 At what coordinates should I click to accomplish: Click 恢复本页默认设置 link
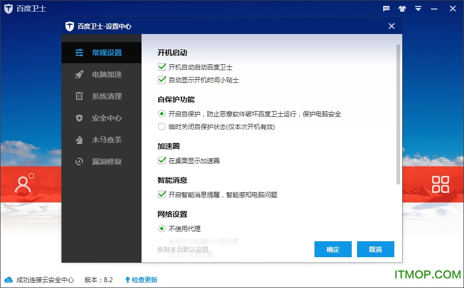(183, 250)
